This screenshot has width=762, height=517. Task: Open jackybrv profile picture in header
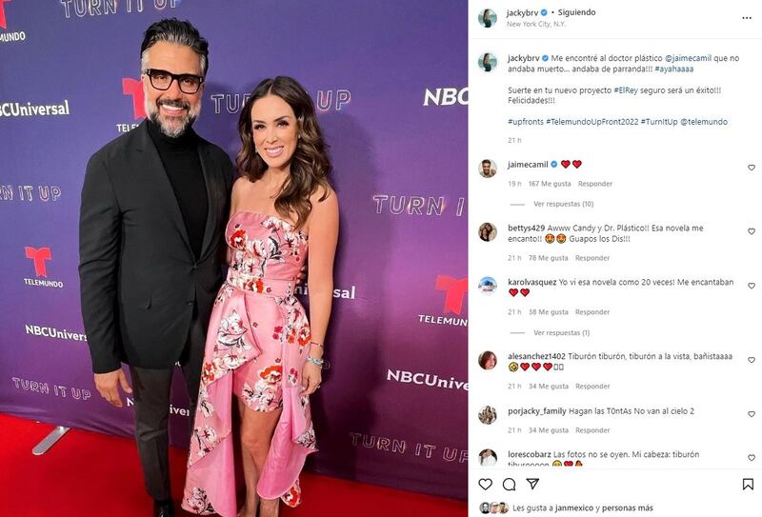488,18
